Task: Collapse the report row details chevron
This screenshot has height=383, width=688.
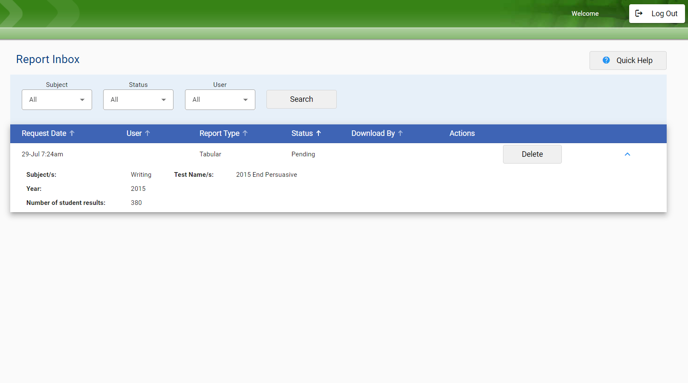Action: click(x=627, y=154)
